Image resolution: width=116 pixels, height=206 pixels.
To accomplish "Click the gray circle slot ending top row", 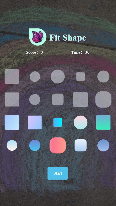I will [103, 76].
